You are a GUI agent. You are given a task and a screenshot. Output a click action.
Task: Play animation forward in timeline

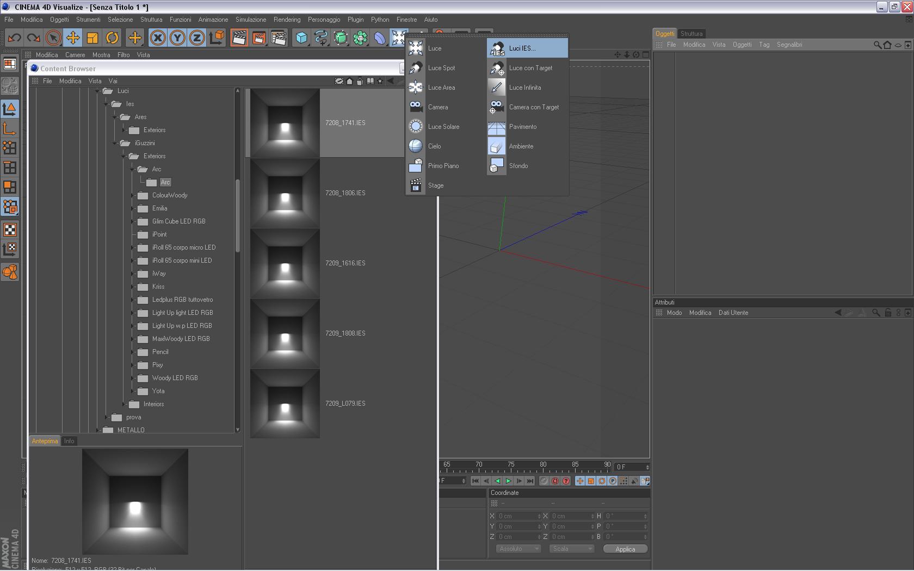pos(508,481)
